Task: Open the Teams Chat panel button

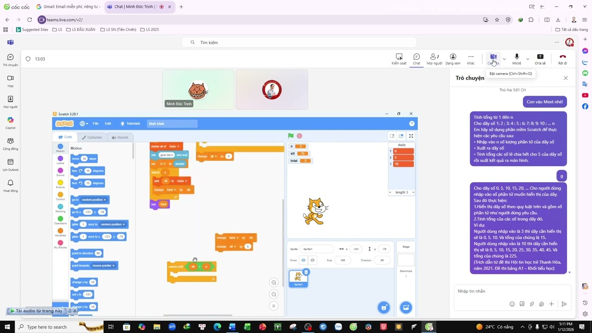Action: point(417,59)
